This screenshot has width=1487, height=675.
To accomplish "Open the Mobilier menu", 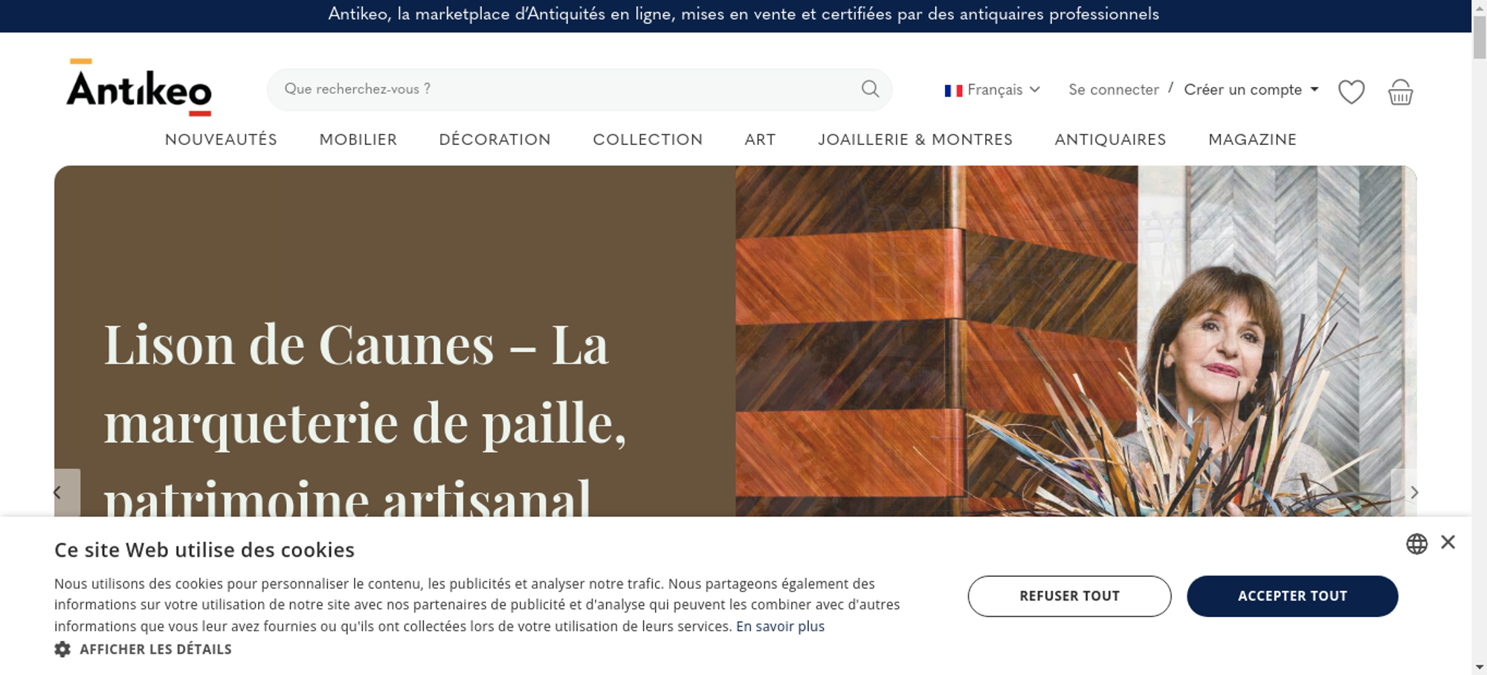I will tap(358, 140).
